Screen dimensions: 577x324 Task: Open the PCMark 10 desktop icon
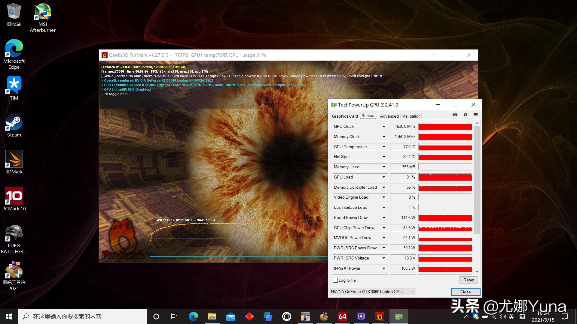pos(14,199)
